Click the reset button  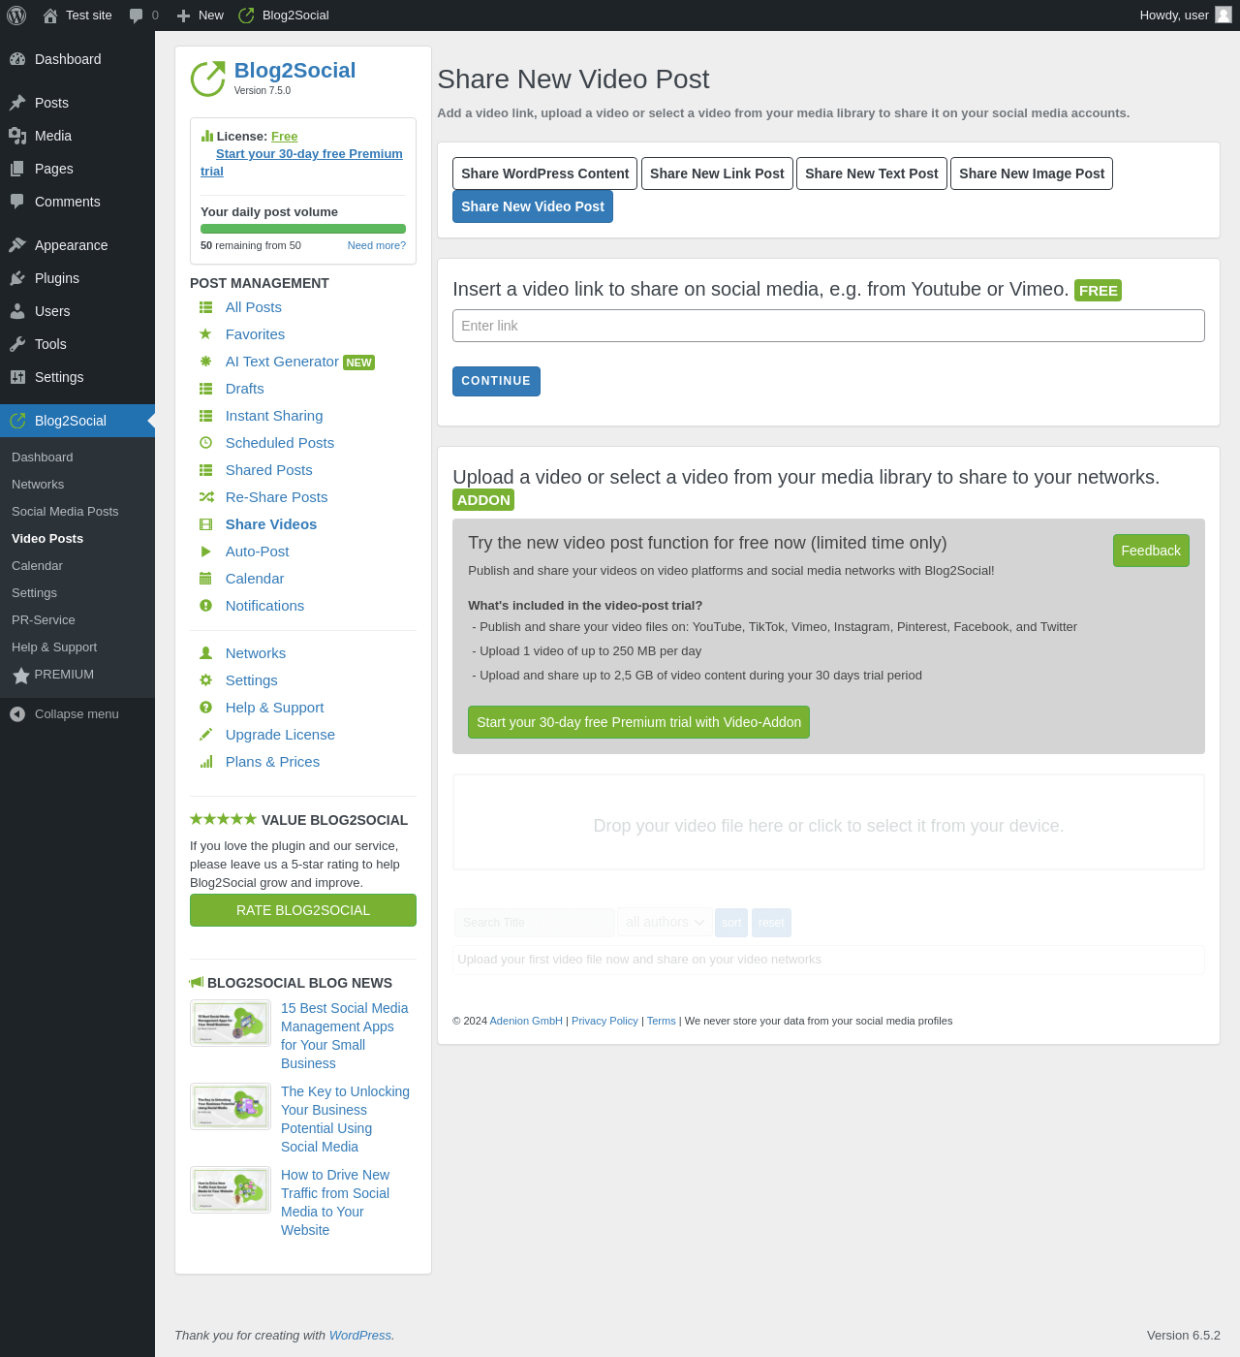click(x=771, y=923)
